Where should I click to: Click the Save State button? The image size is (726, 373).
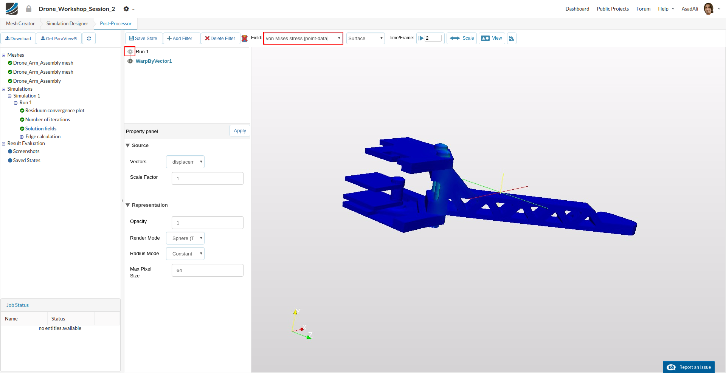tap(144, 39)
